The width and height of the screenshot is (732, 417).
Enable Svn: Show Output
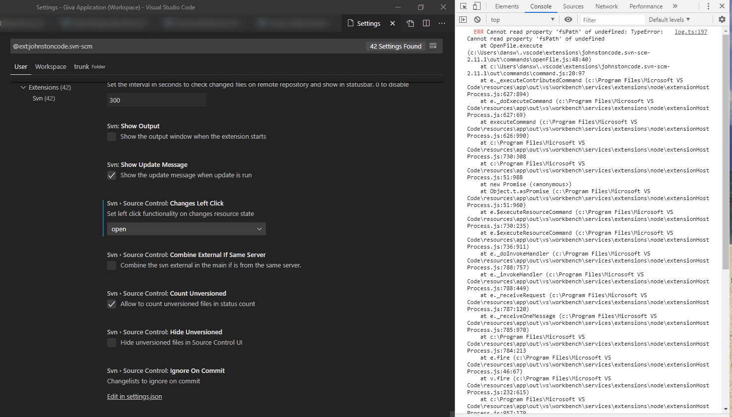click(x=112, y=136)
